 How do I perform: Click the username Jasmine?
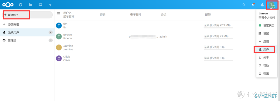click(x=68, y=46)
